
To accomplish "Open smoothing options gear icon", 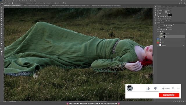I will [56, 3].
